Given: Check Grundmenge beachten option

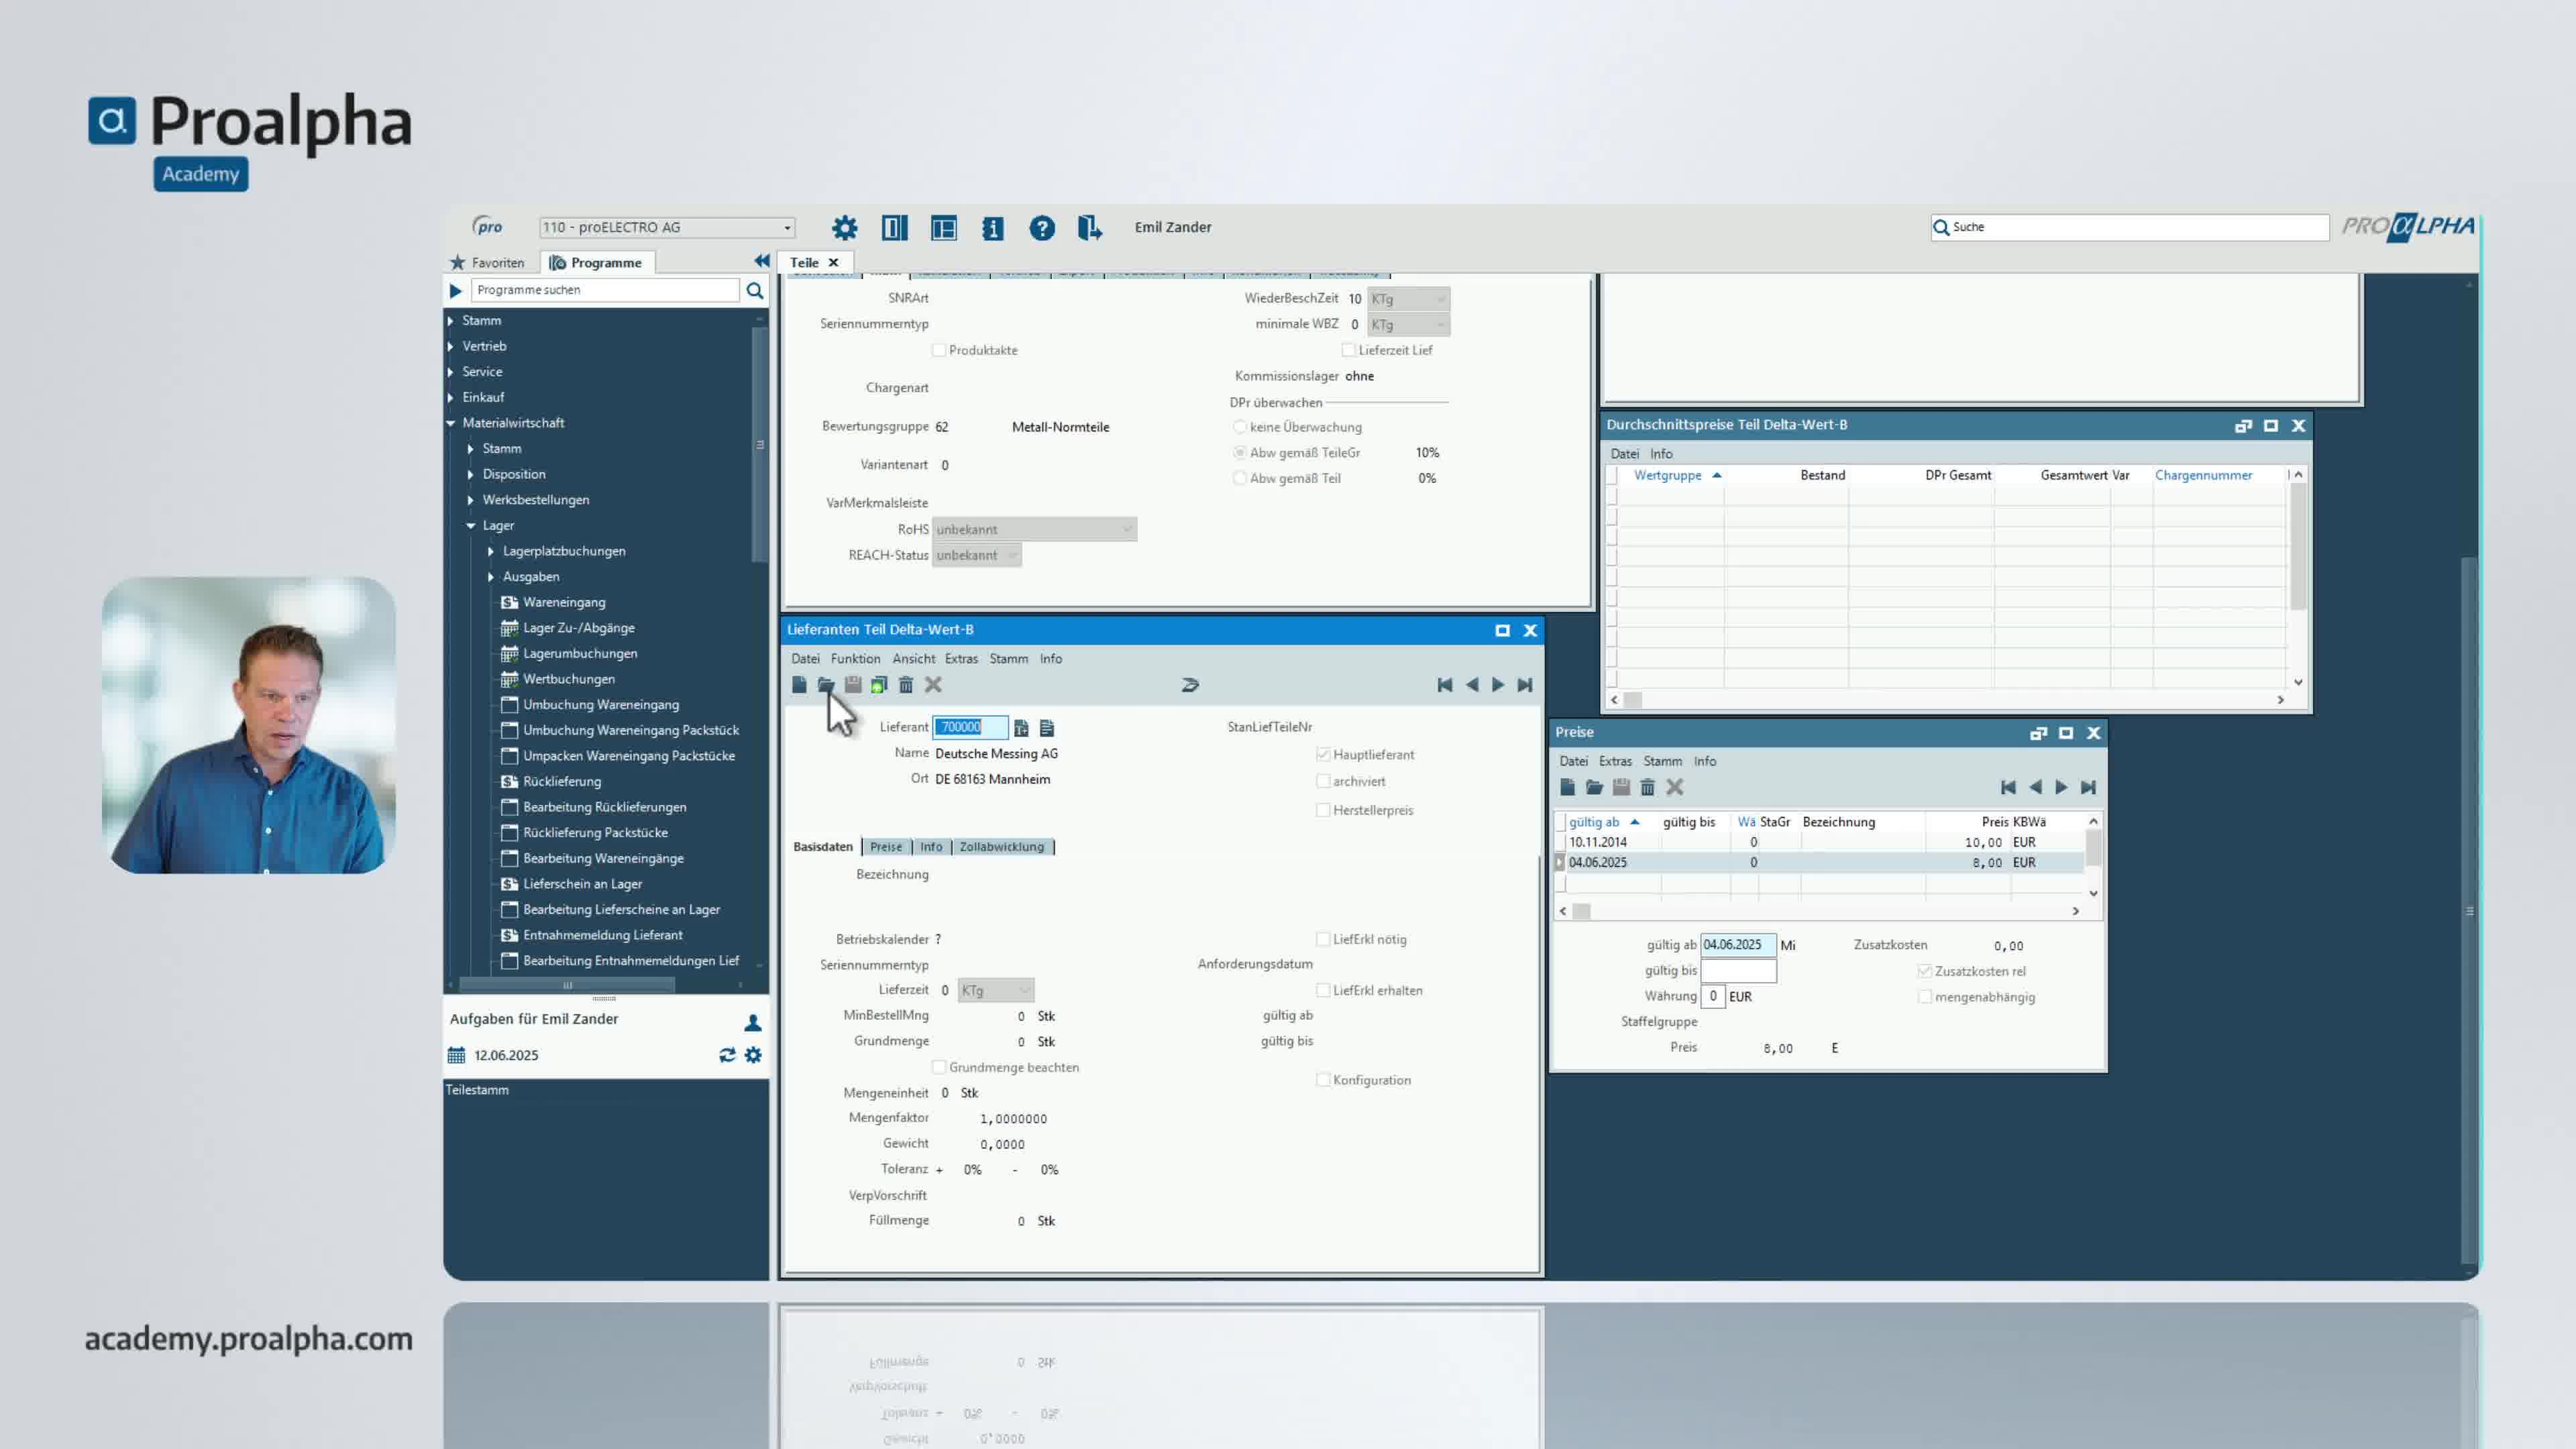Looking at the screenshot, I should click(939, 1067).
